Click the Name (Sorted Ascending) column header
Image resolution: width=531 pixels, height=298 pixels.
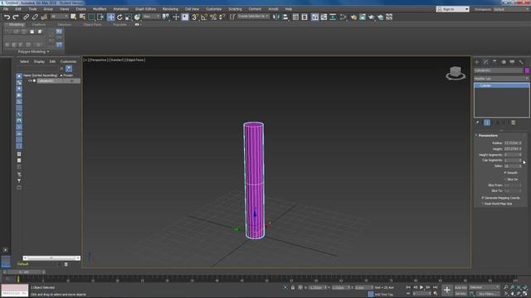tap(40, 75)
